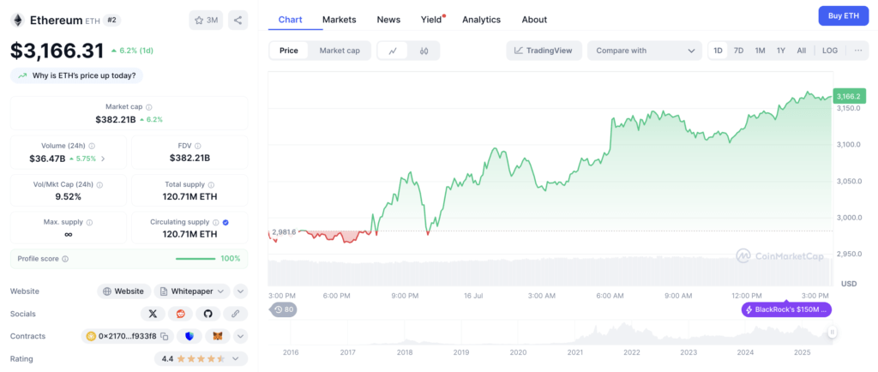
Task: Set chart range to 1Y
Action: coord(780,51)
